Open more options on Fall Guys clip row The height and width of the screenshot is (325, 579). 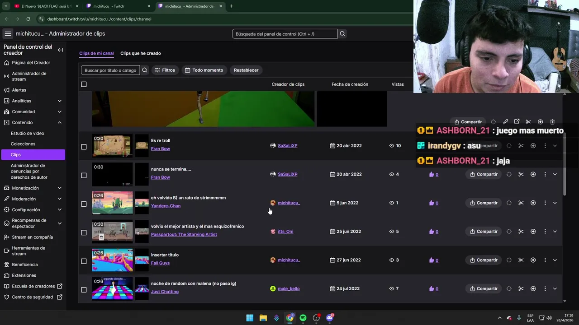tap(545, 260)
